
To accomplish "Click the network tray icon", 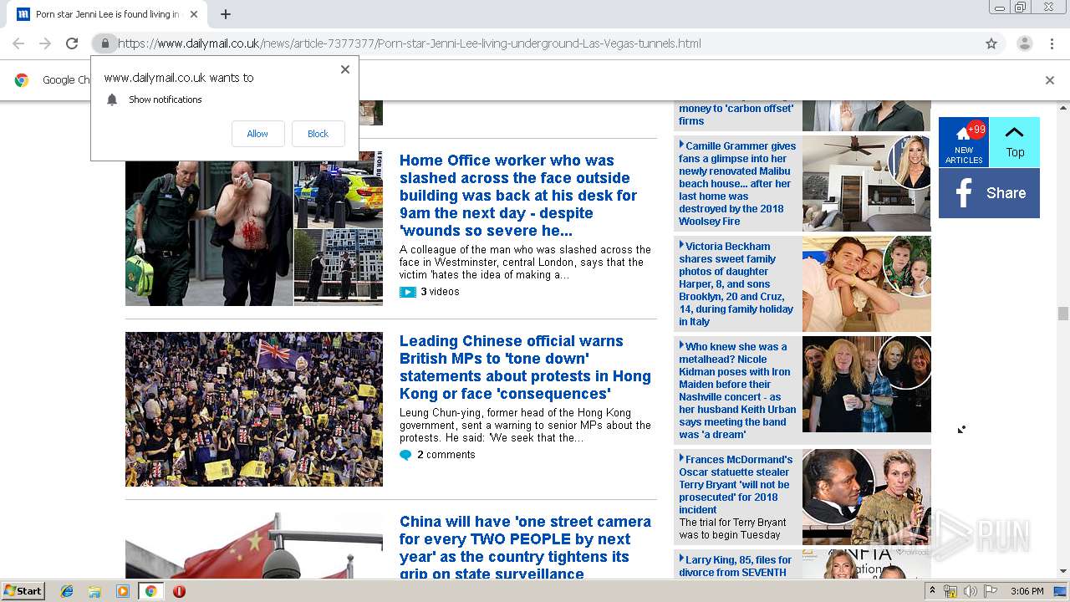I will 950,591.
